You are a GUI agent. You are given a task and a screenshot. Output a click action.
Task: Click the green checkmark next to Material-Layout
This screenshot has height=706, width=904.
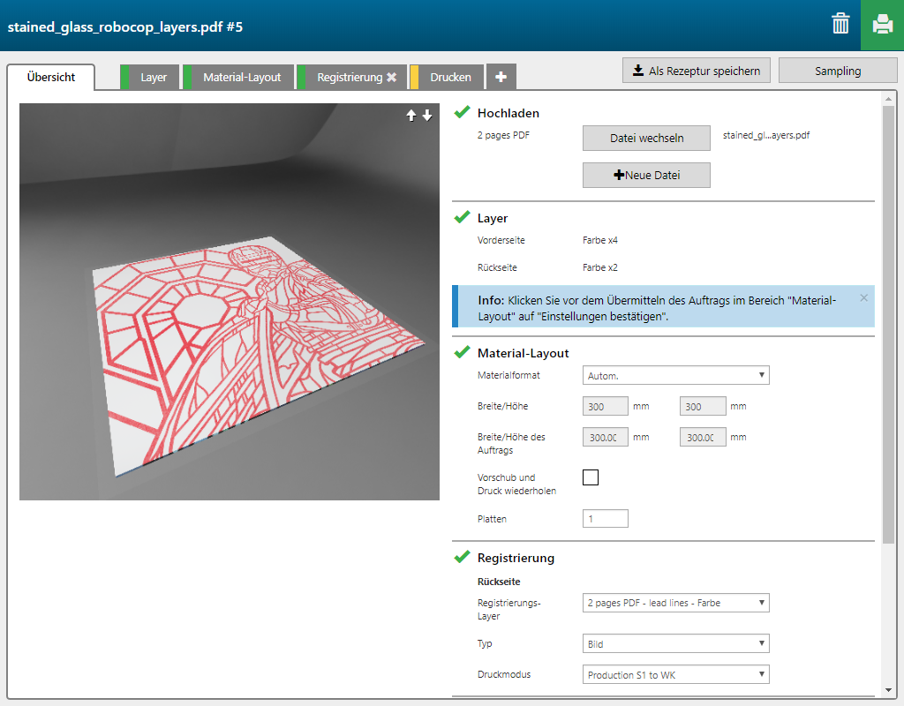coord(463,352)
